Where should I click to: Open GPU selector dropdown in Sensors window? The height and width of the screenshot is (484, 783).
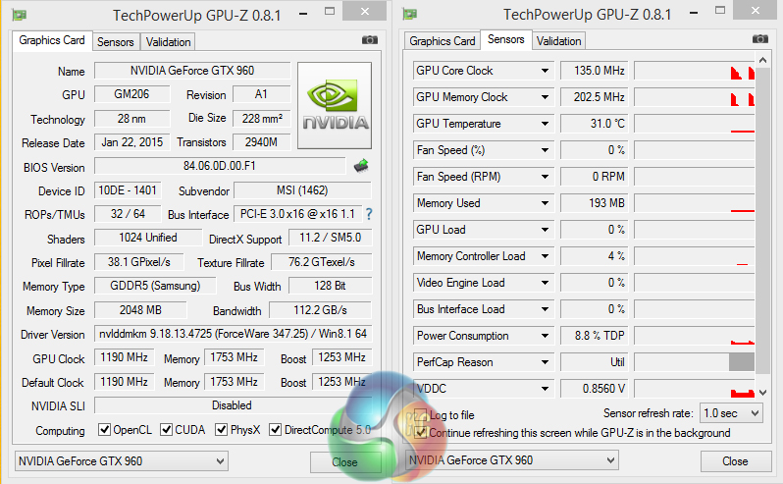[x=512, y=460]
